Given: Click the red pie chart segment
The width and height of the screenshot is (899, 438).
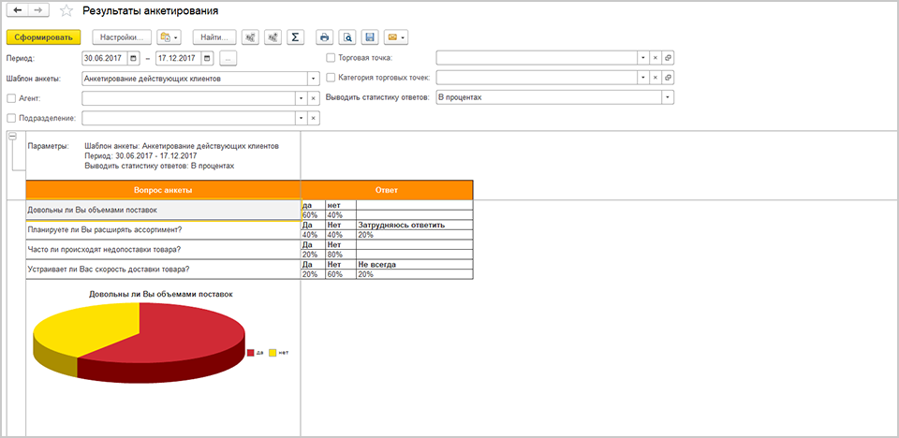Looking at the screenshot, I should click(172, 338).
